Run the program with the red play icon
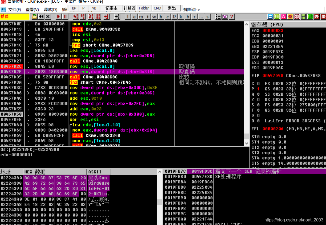This screenshot has height=225, width=326. [59, 17]
